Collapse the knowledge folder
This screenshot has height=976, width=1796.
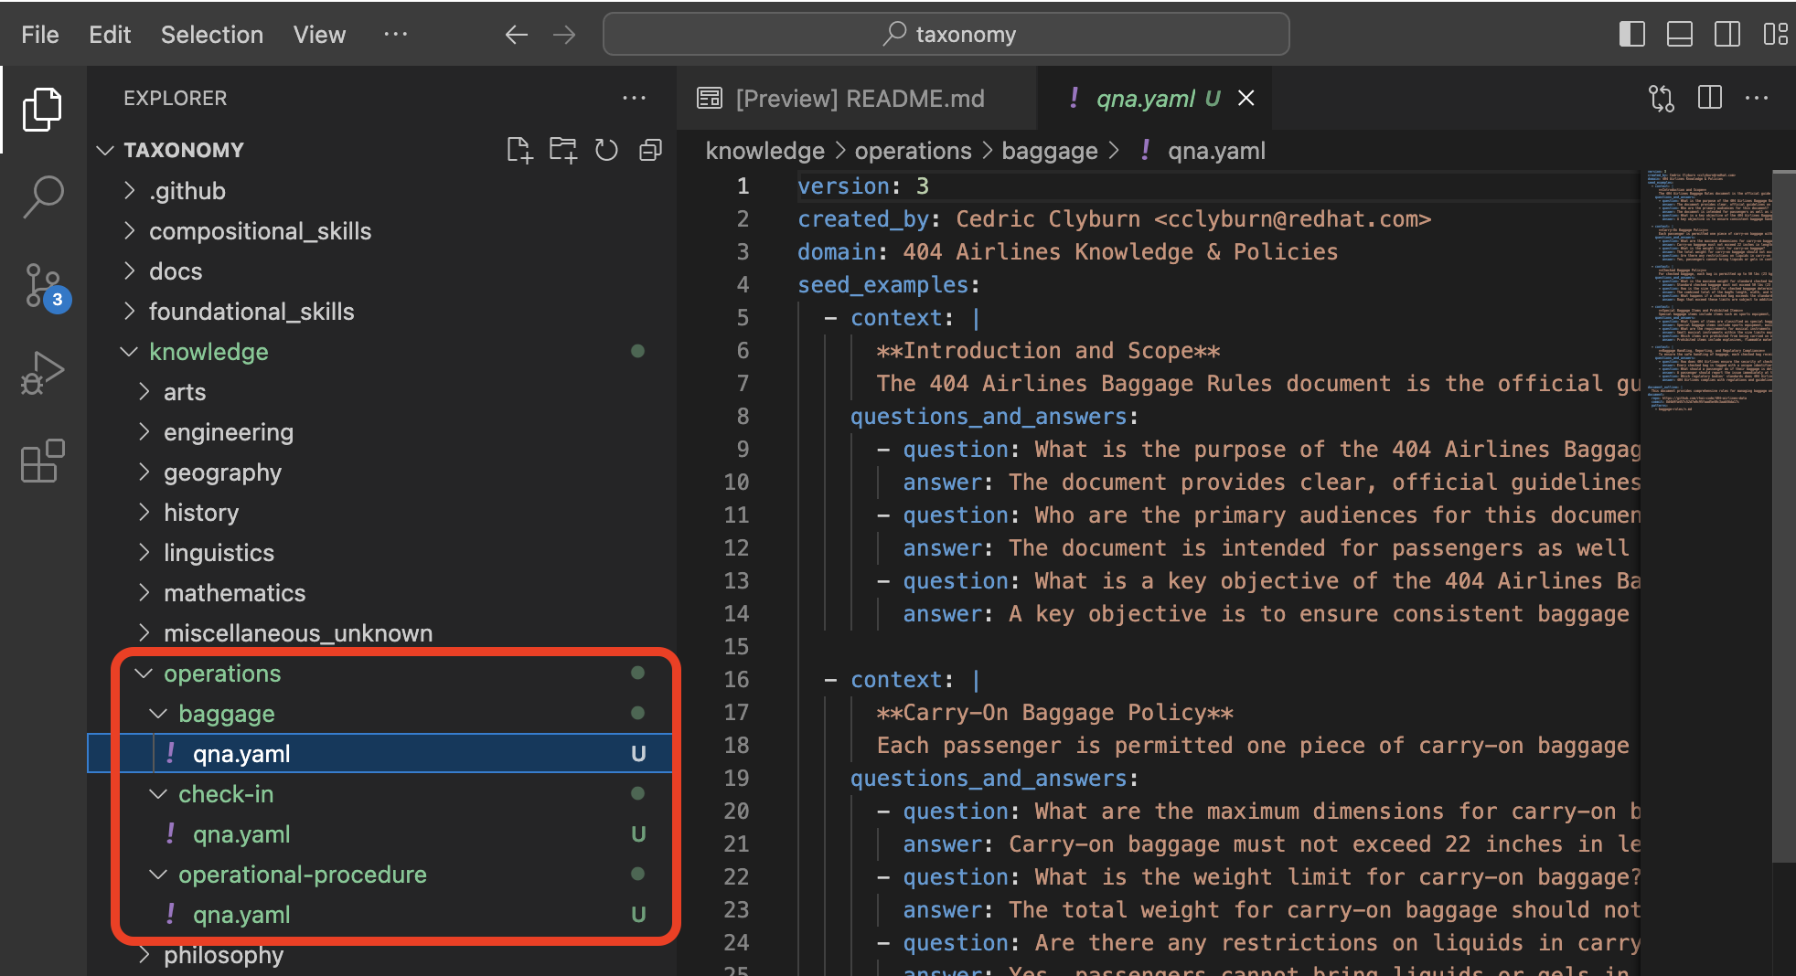(130, 352)
